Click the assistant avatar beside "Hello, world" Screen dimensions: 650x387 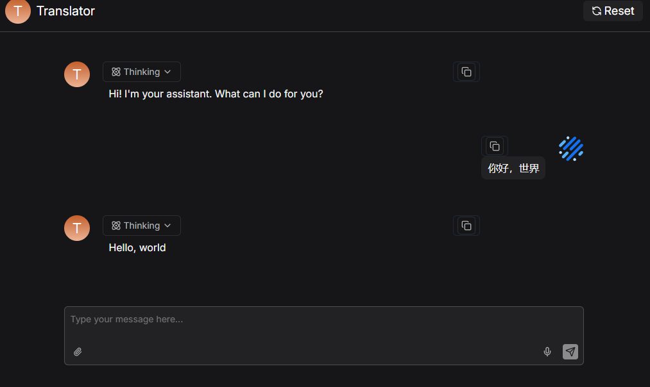coord(77,228)
